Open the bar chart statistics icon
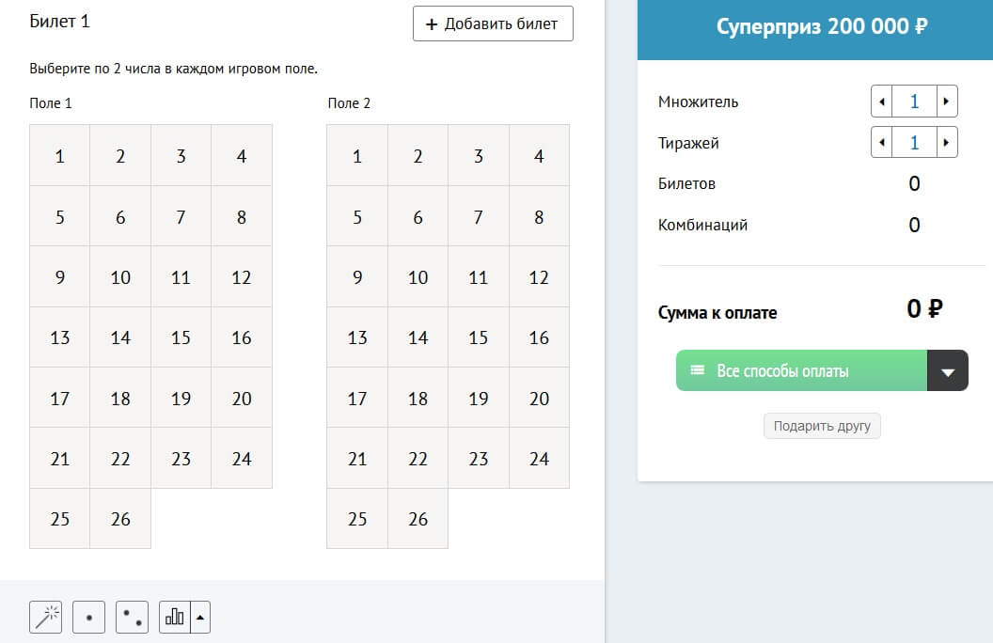Viewport: 993px width, 643px height. (175, 617)
